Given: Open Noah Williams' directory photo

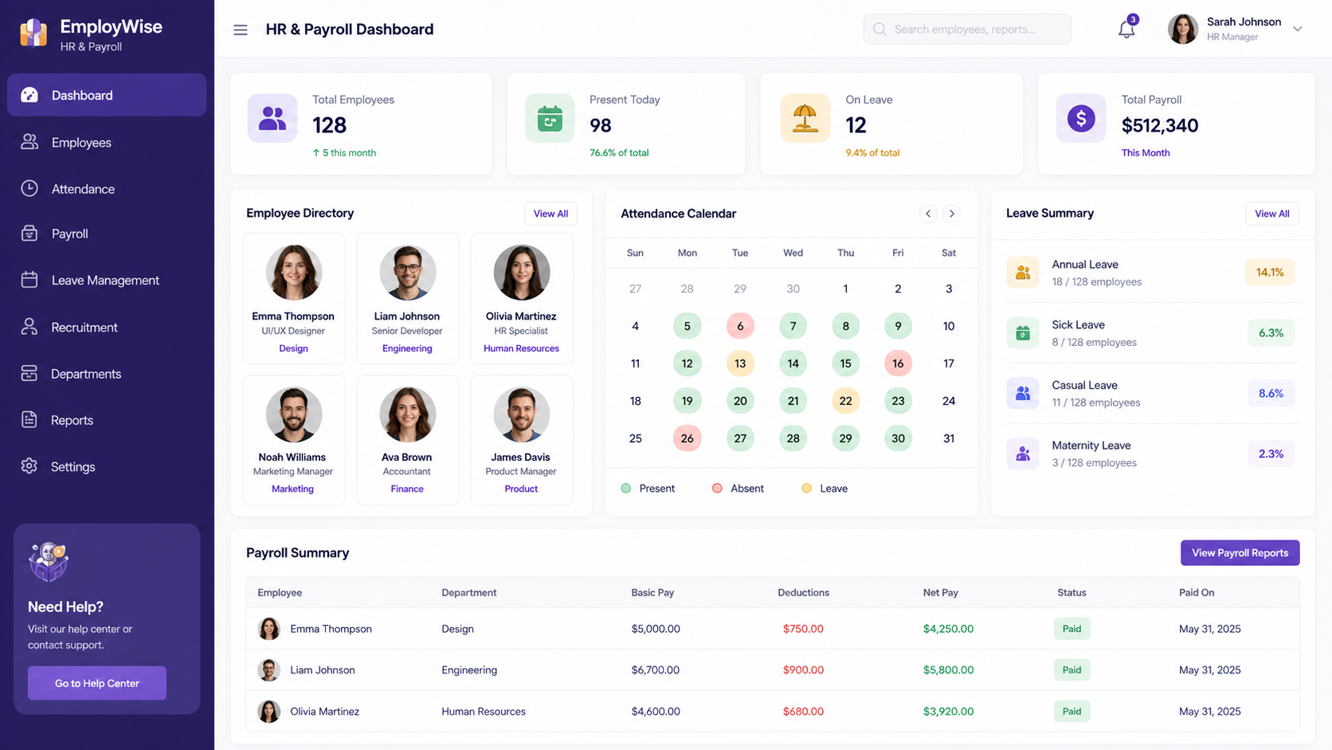Looking at the screenshot, I should (x=294, y=414).
